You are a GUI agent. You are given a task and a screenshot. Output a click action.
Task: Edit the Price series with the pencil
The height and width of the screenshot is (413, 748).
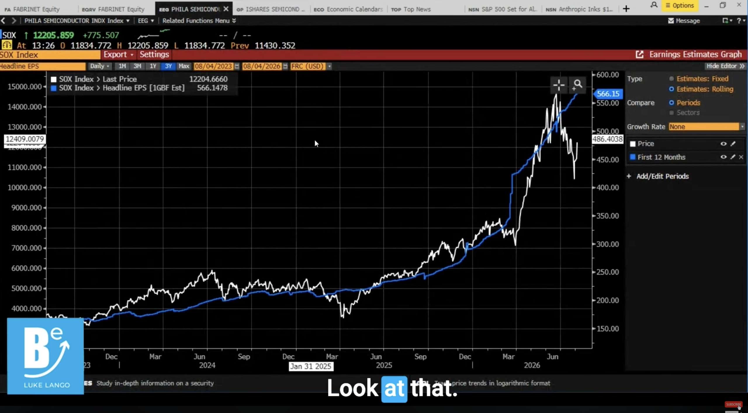point(733,144)
